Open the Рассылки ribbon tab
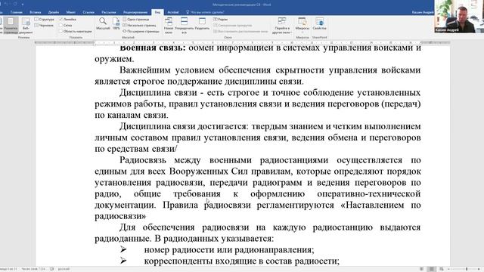The height and width of the screenshot is (272, 484). [109, 12]
